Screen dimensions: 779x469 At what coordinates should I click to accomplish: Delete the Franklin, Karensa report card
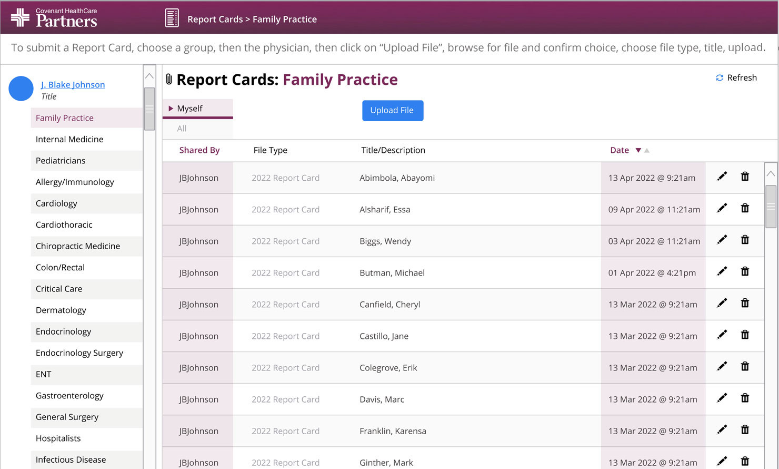[x=745, y=429]
